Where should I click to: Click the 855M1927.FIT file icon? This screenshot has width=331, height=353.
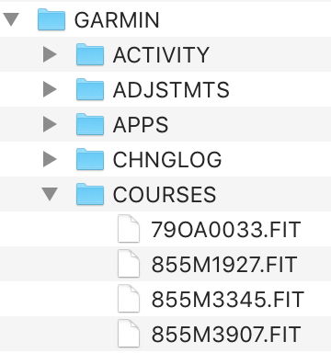pos(129,264)
